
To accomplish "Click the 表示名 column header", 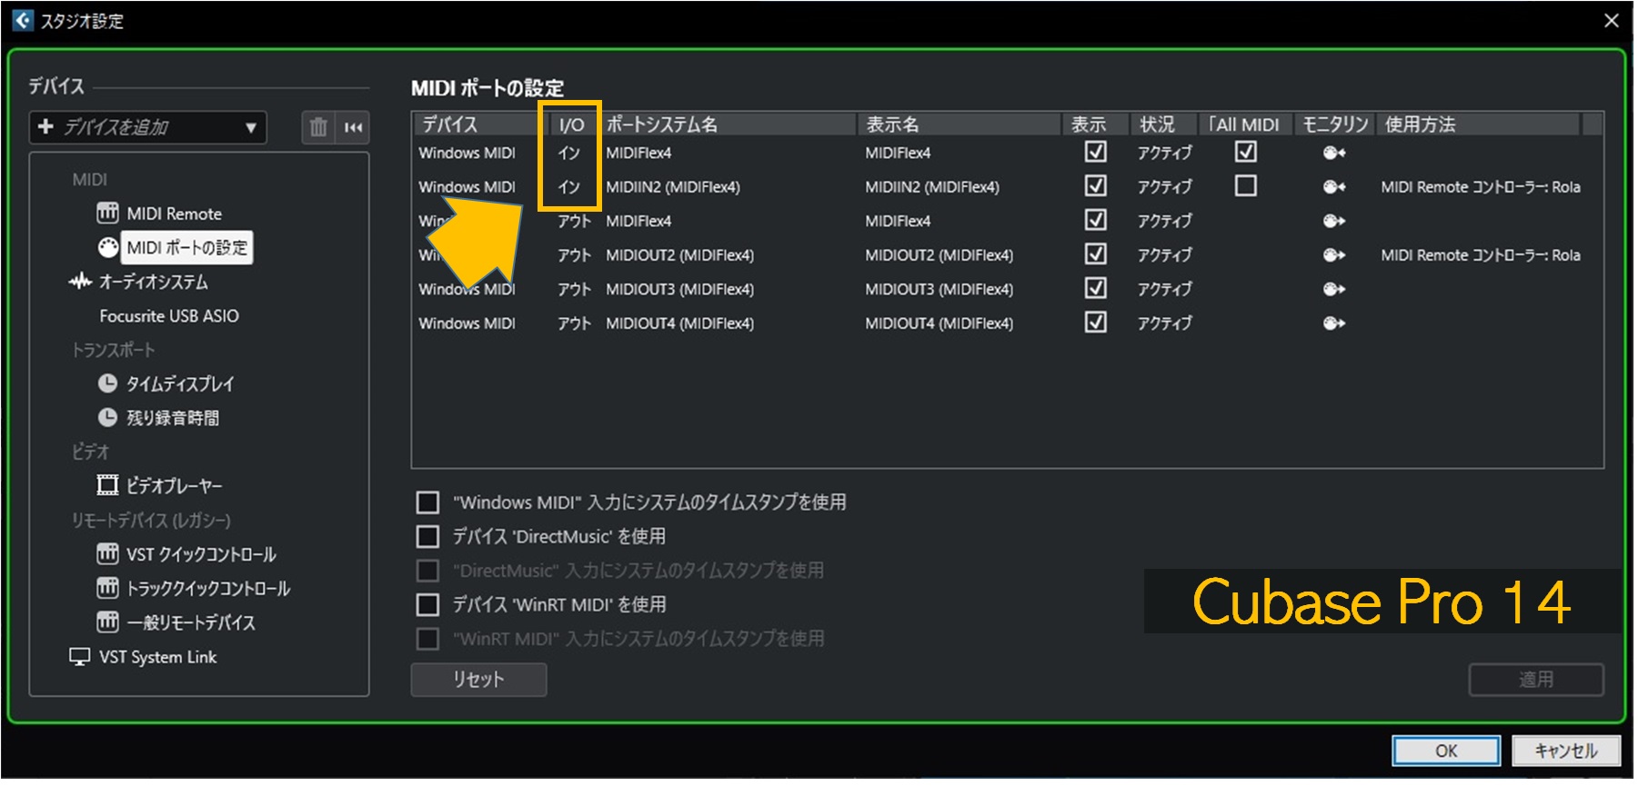I will [x=960, y=124].
